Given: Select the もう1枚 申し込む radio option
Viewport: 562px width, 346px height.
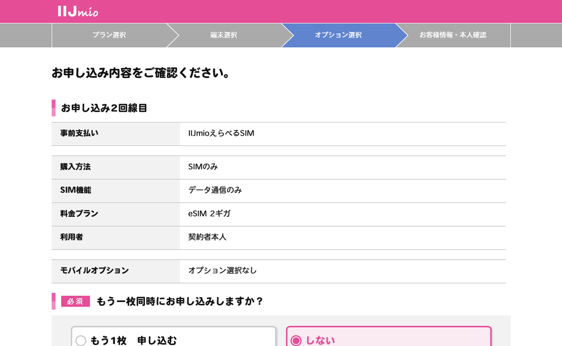Looking at the screenshot, I should (81, 340).
